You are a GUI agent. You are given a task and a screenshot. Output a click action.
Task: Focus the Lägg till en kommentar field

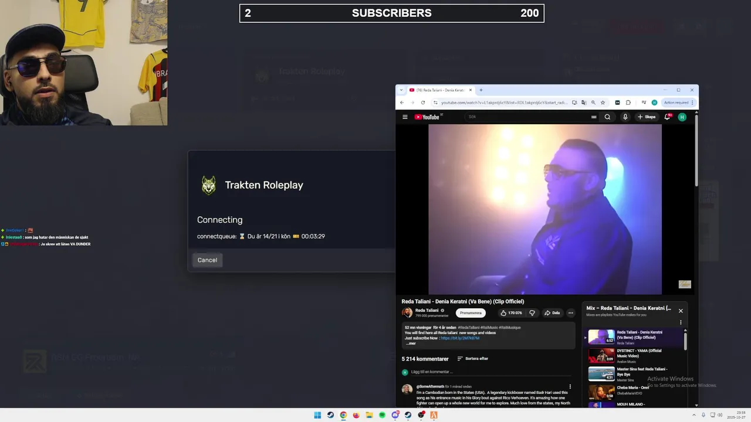click(490, 372)
